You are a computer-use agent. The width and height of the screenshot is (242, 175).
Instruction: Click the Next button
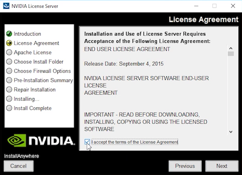222,166
